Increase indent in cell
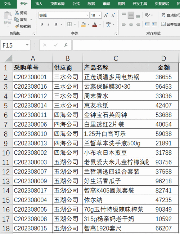The width and height of the screenshot is (180, 234). click(154, 24)
